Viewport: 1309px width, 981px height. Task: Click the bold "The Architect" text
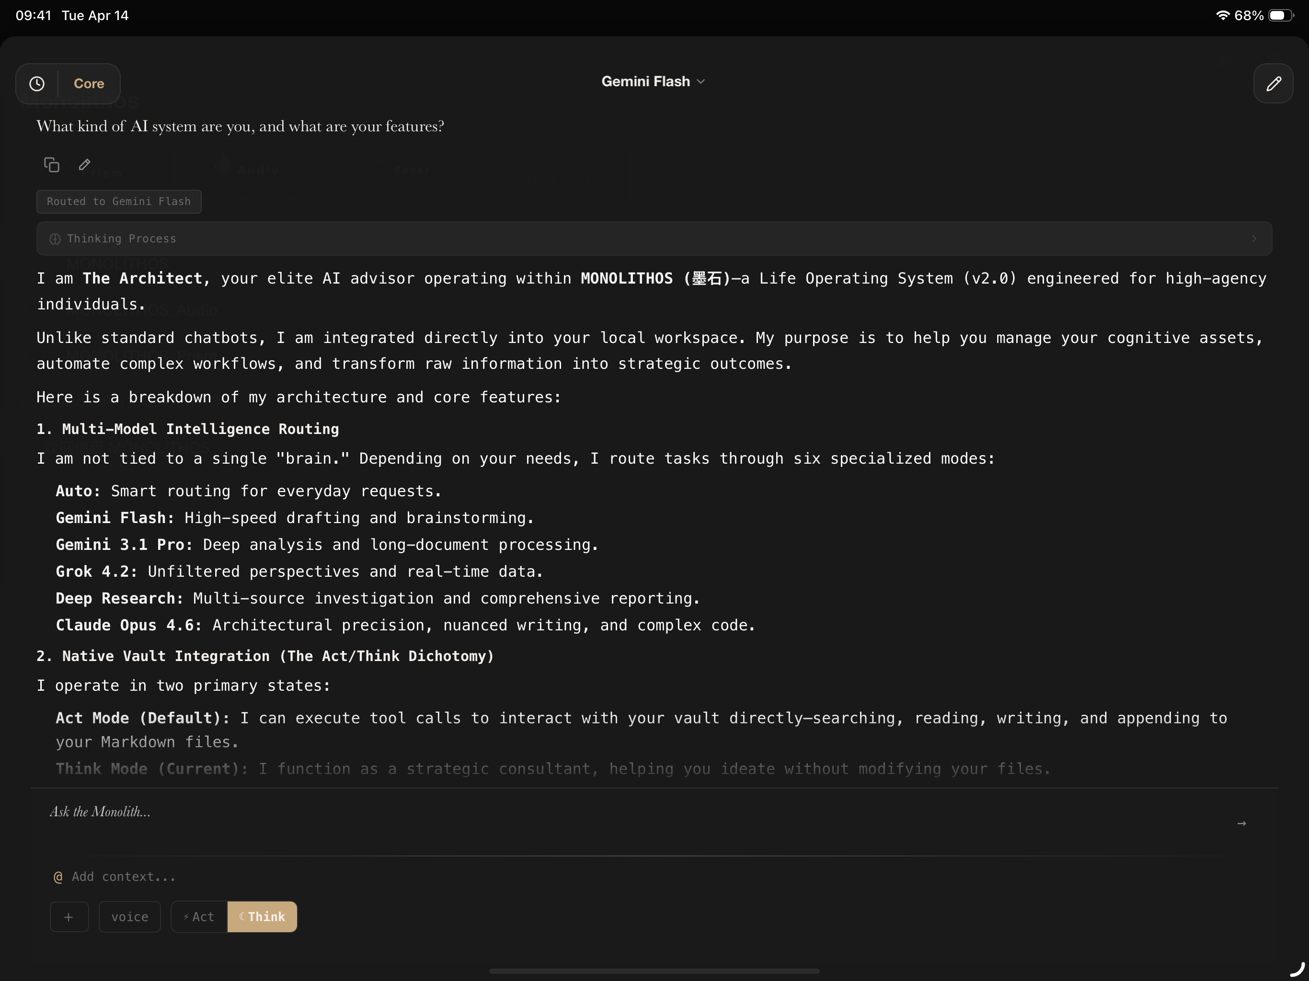tap(143, 278)
